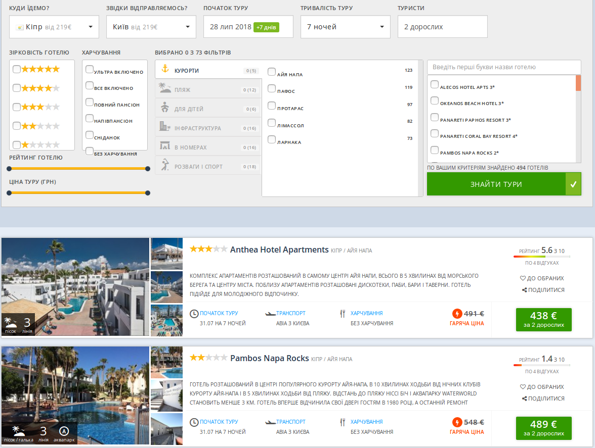Expand the Київ departure city dropdown

point(151,27)
